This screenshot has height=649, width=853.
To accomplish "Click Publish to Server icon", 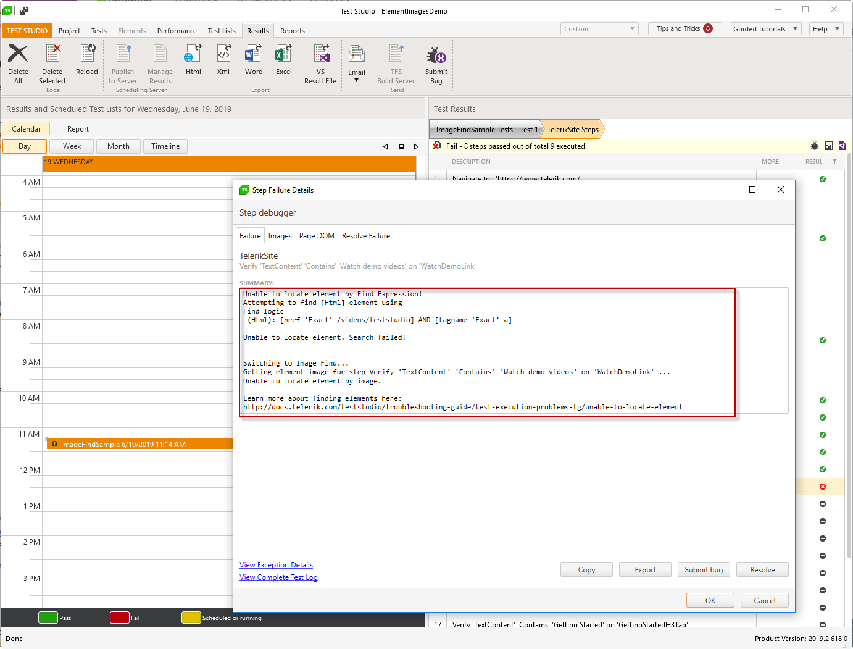I will [123, 54].
